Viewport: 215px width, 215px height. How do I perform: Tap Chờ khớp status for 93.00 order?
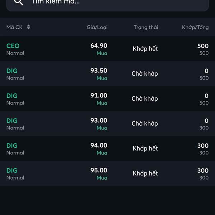click(145, 124)
